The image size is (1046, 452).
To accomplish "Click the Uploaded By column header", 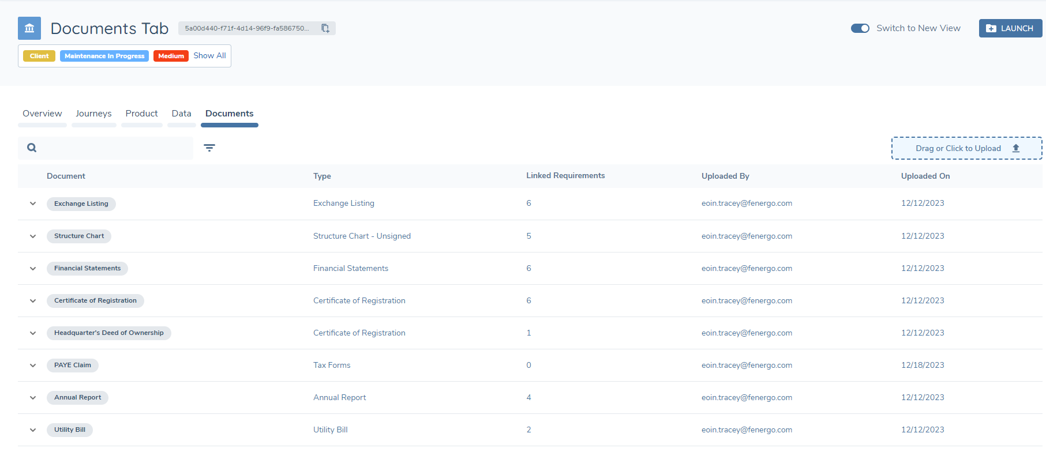I will [725, 176].
